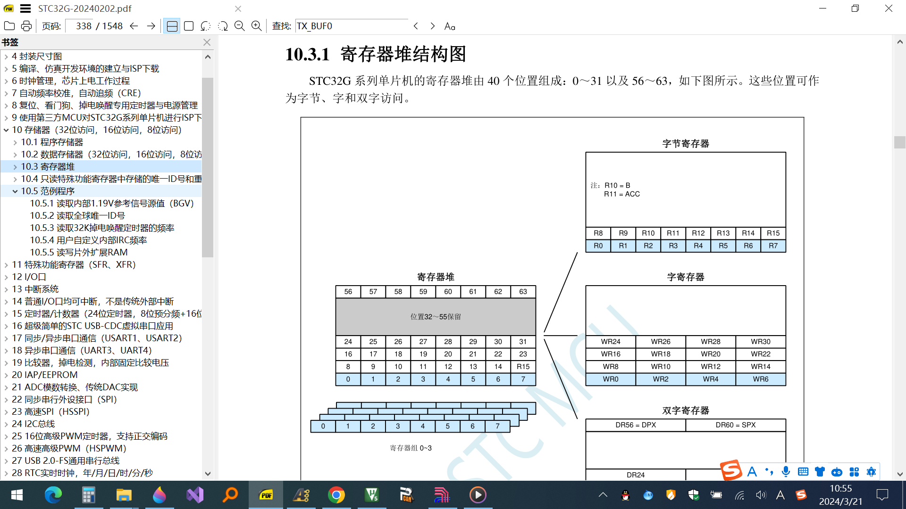Launch Microsoft Edge from taskbar
906x509 pixels.
point(53,495)
